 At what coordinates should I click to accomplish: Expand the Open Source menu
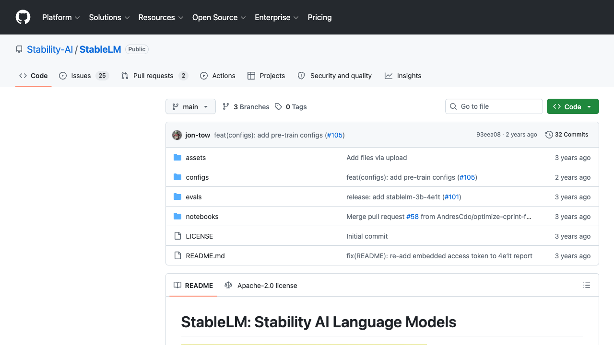point(219,17)
